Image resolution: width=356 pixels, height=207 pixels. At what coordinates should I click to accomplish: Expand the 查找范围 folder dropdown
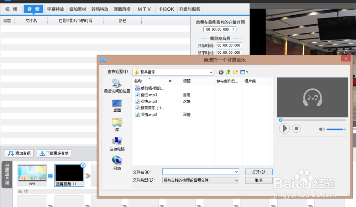point(211,72)
